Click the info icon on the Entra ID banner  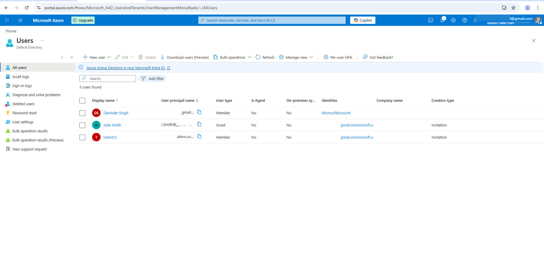click(x=81, y=67)
